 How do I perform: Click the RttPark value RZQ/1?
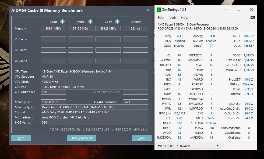(x=249, y=94)
